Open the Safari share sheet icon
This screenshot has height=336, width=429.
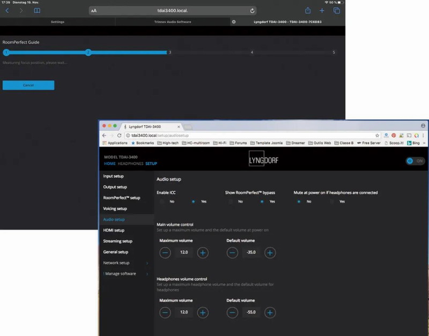click(308, 10)
